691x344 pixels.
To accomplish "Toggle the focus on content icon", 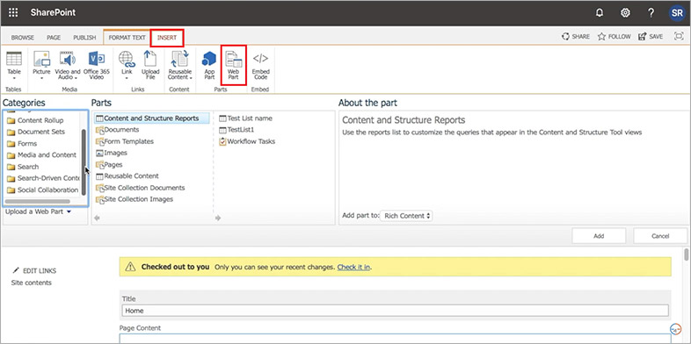I will [x=678, y=37].
